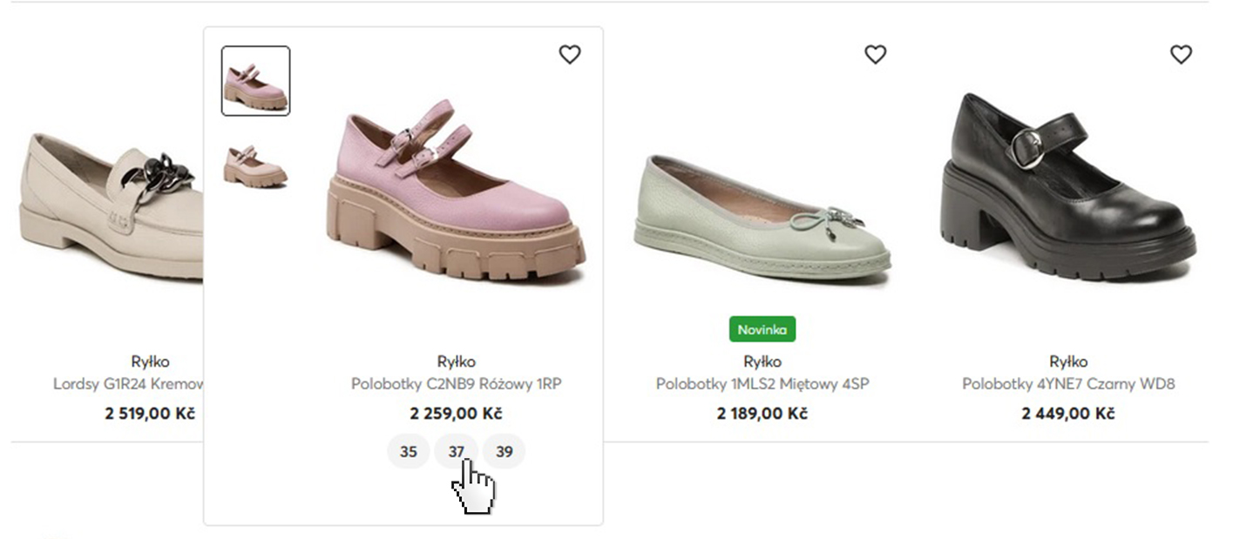Screen dimensions: 1260x539
Task: Click the Ryłko brand above mint shoe
Action: 762,361
